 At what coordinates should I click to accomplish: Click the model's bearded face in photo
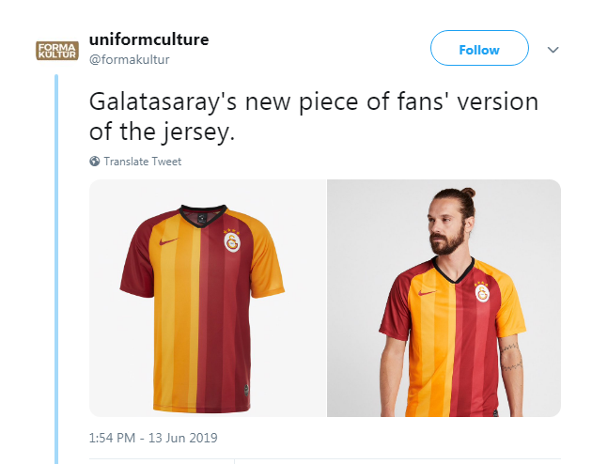click(x=446, y=228)
